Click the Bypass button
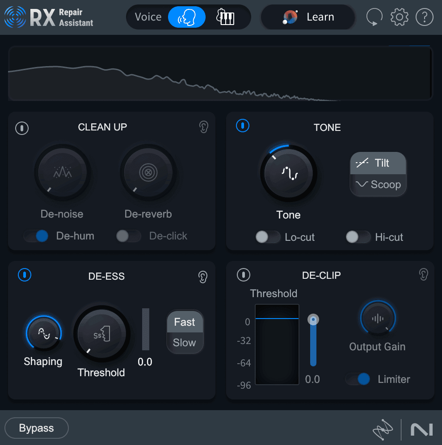Screen dimensions: 442x445 (x=36, y=428)
